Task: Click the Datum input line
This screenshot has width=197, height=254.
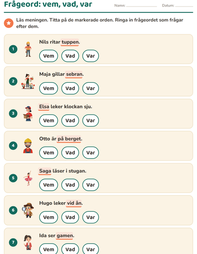Action: 184,5
